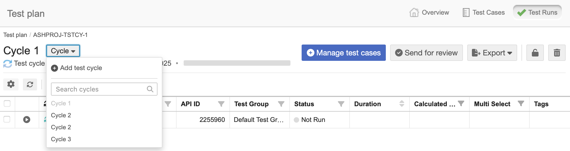Open filter on Test Group column

(x=281, y=104)
